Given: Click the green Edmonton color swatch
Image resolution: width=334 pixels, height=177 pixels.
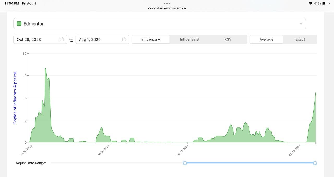Looking at the screenshot, I should pyautogui.click(x=19, y=24).
